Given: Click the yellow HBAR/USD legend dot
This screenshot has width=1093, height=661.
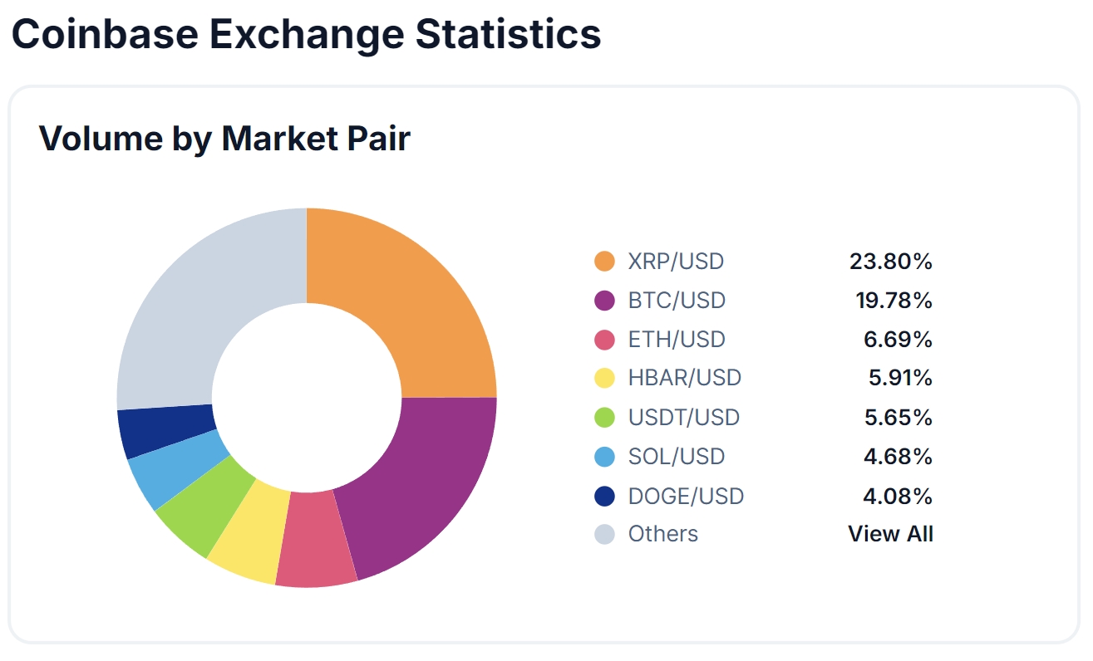Looking at the screenshot, I should (604, 378).
